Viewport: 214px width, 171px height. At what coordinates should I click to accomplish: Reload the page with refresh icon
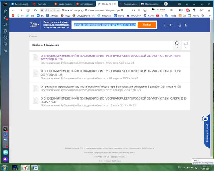coord(36,10)
